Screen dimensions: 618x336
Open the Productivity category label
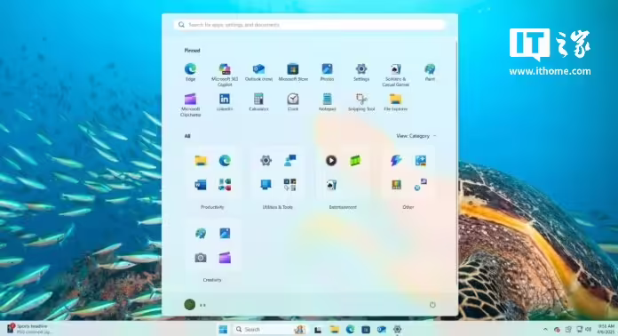pos(212,207)
